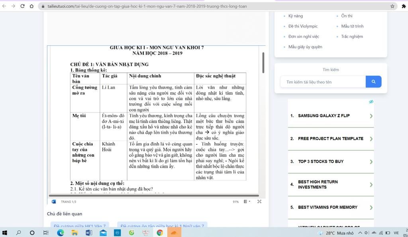Bookmark this page with the star icon
Image resolution: width=408 pixels, height=237 pixels.
pos(392,6)
